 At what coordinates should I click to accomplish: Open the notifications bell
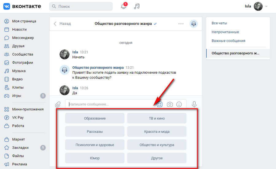click(x=124, y=6)
